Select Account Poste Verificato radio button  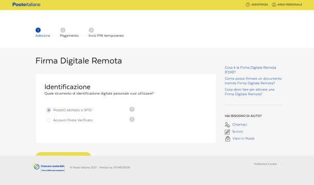[49, 120]
